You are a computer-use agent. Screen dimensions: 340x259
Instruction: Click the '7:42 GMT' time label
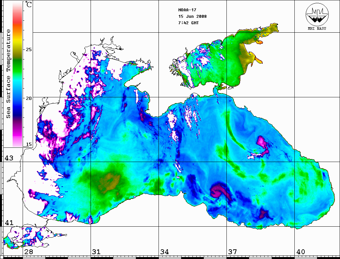[188, 23]
